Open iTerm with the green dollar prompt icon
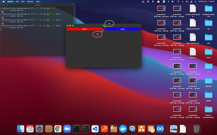217x135 pixels. pyautogui.click(x=76, y=129)
